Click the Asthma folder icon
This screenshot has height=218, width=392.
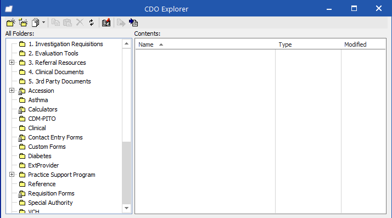pyautogui.click(x=23, y=100)
